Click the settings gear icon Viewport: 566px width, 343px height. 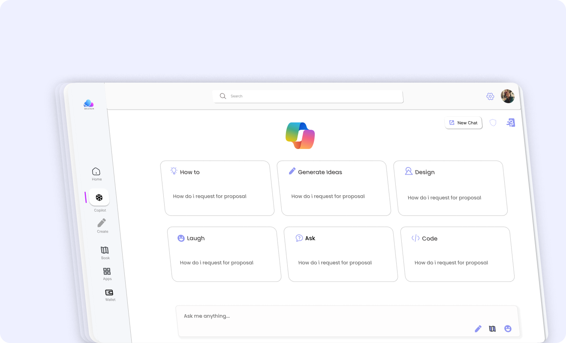coord(490,96)
